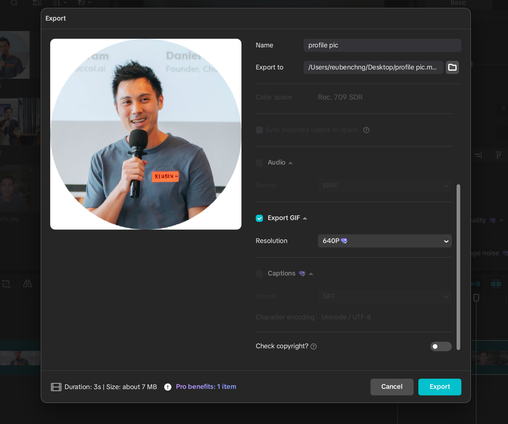The width and height of the screenshot is (508, 424).
Task: Uncheck the Export GIF checkbox
Action: (259, 218)
